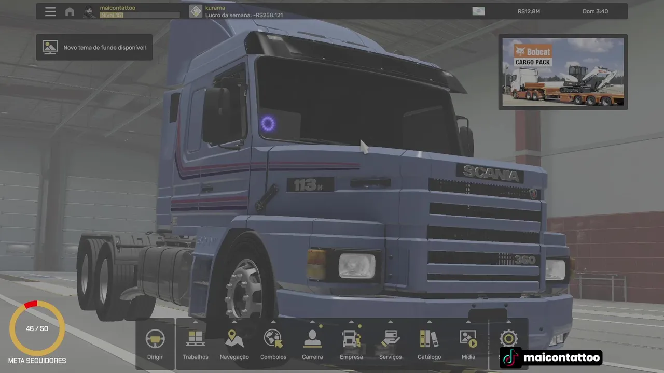Open the Bobcat Cargo Pack banner
Screen dimensions: 664x373
563,72
